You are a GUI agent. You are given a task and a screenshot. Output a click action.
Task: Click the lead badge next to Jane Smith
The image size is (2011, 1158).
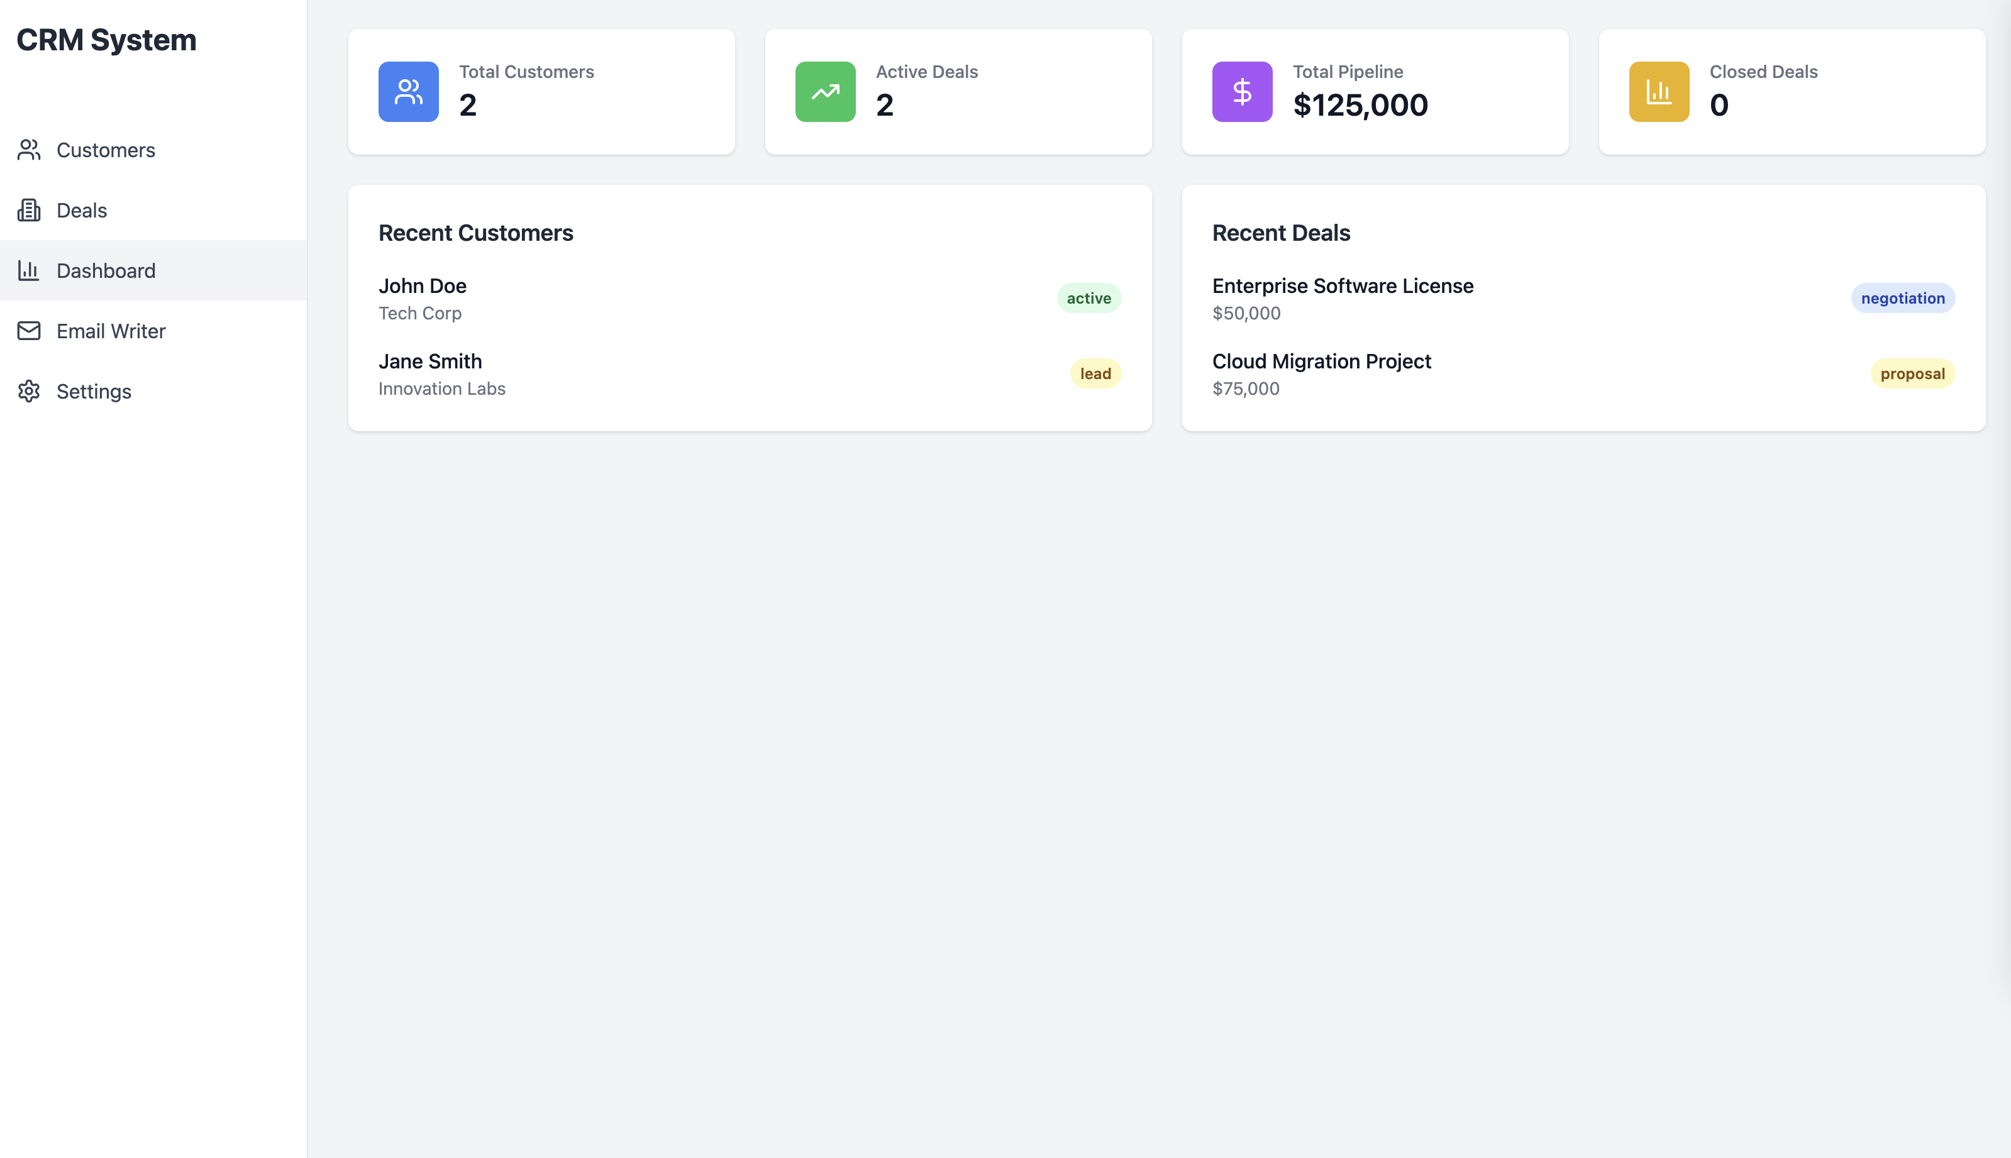(x=1095, y=373)
